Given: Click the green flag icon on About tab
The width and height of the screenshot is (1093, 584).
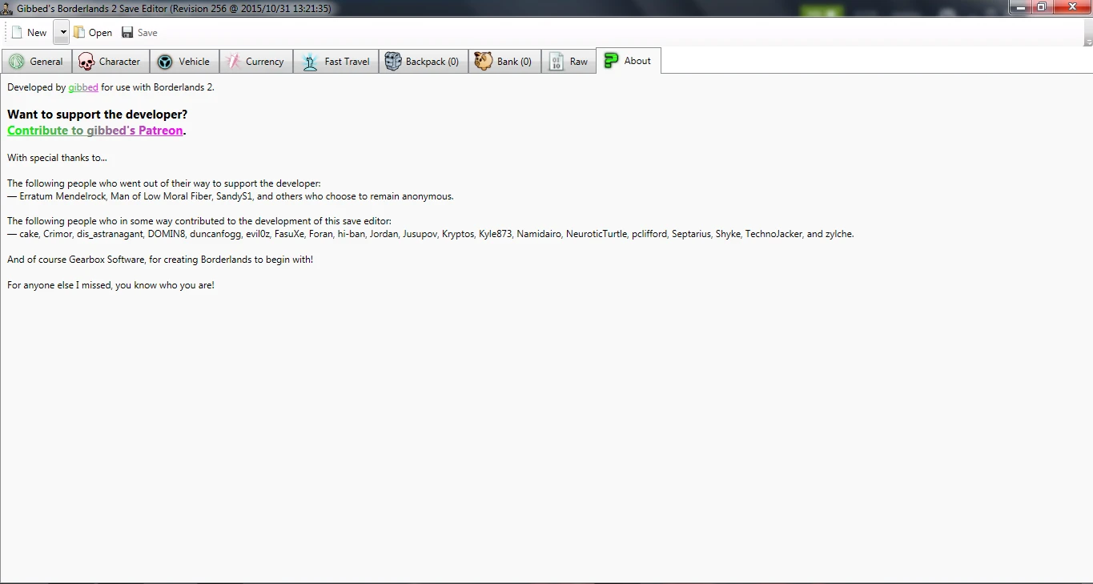Looking at the screenshot, I should click(611, 60).
